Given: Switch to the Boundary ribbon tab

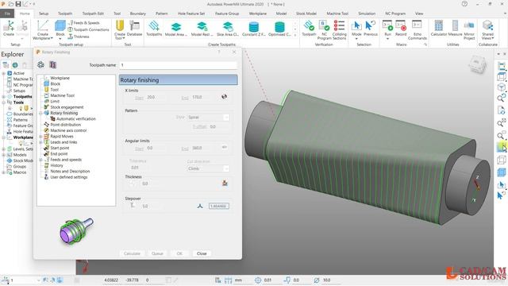Looking at the screenshot, I should click(137, 14).
